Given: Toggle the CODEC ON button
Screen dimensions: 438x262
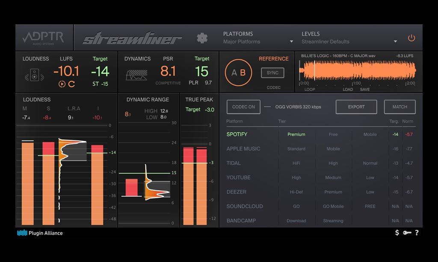Looking at the screenshot, I should 243,107.
